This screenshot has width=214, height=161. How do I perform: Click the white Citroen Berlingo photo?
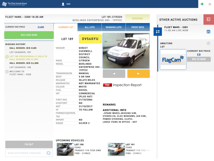pyautogui.click(x=126, y=51)
